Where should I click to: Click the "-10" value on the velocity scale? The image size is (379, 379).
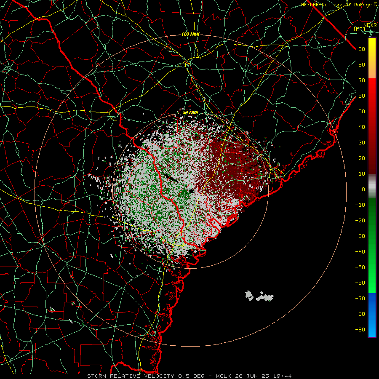[x=360, y=205]
